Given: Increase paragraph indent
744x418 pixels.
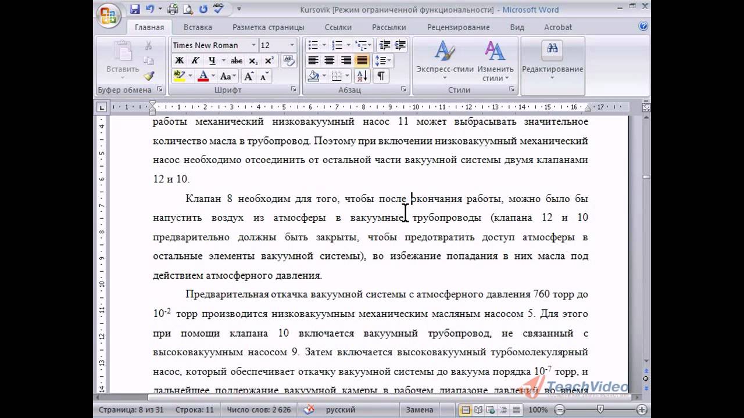Looking at the screenshot, I should tap(400, 45).
